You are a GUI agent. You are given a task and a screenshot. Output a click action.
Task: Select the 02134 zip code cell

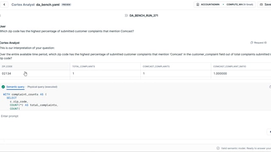[x=35, y=73]
